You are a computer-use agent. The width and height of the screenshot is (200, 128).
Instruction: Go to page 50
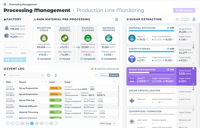[x=51, y=123]
